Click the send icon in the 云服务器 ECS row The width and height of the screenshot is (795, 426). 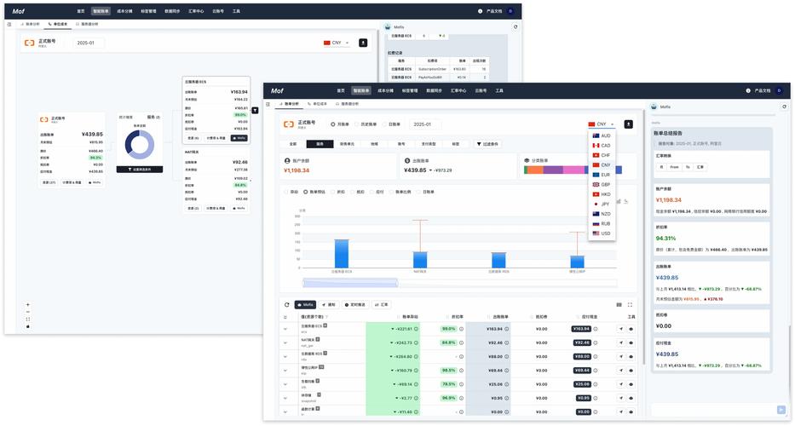[x=621, y=329]
